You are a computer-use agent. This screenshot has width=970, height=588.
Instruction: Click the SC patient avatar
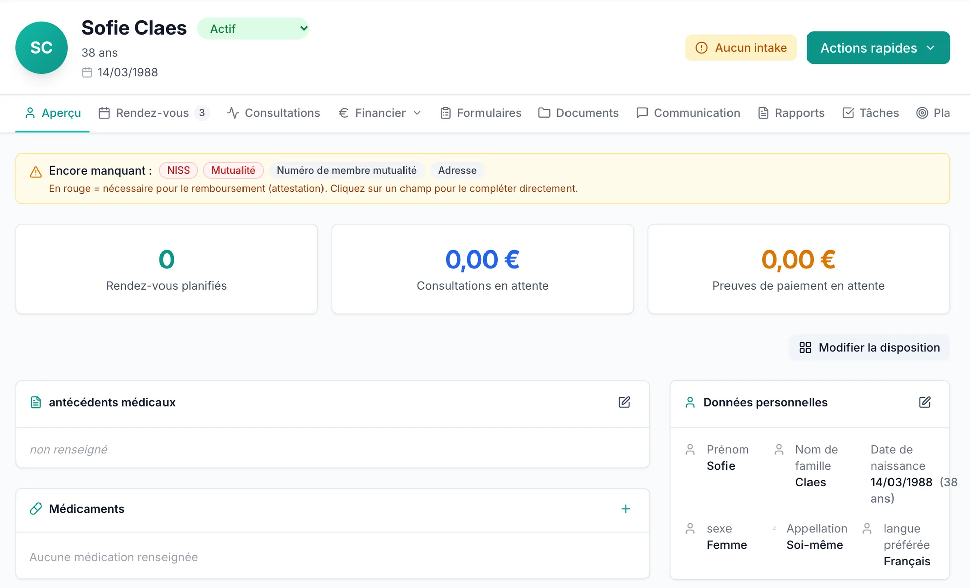[x=41, y=48]
